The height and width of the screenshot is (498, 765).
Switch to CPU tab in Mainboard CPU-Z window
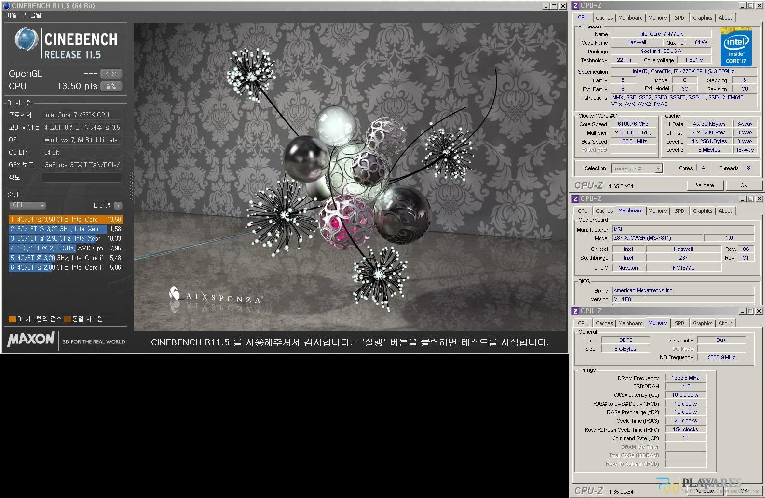[x=583, y=211]
